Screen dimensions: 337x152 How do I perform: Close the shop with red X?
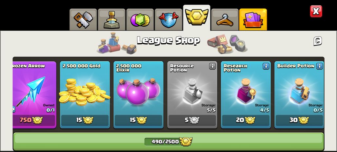coord(316,11)
